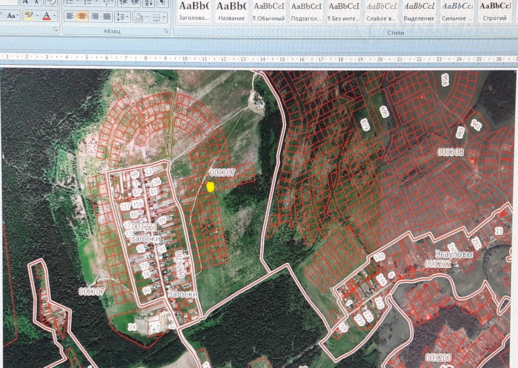Align text to the right

95,16
